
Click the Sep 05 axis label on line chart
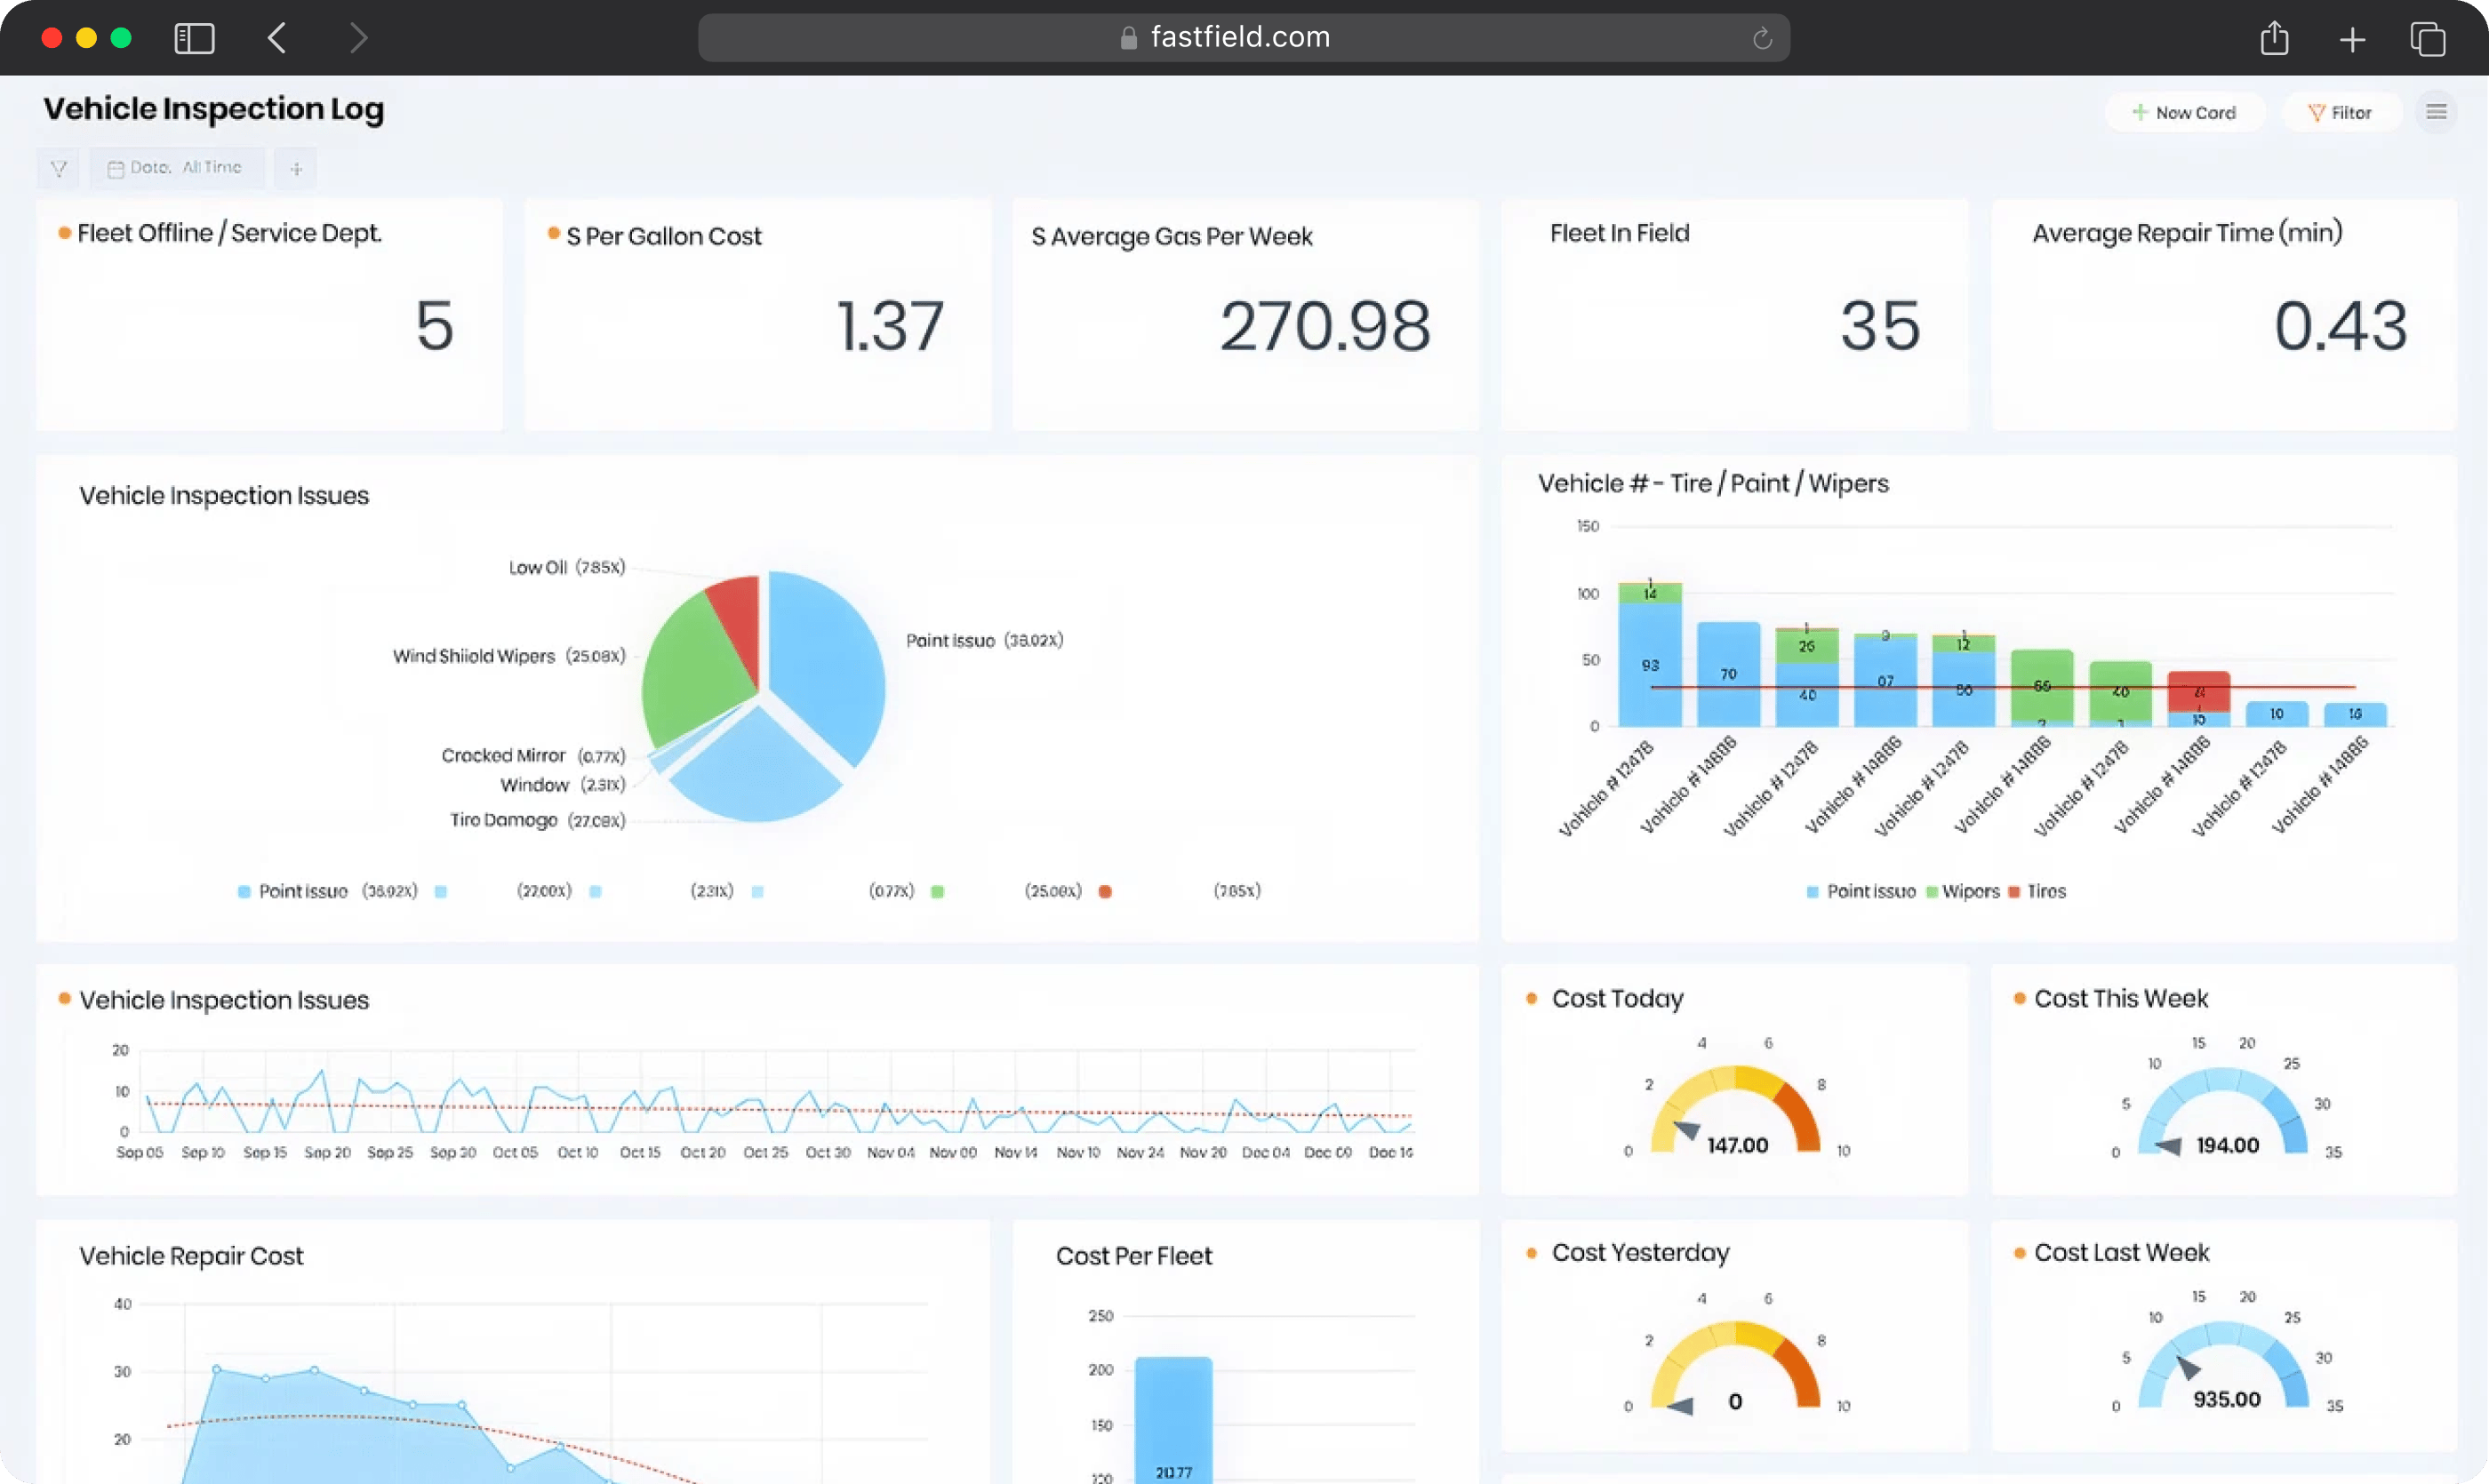(140, 1152)
